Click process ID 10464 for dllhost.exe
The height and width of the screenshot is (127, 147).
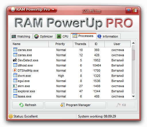click(x=97, y=65)
